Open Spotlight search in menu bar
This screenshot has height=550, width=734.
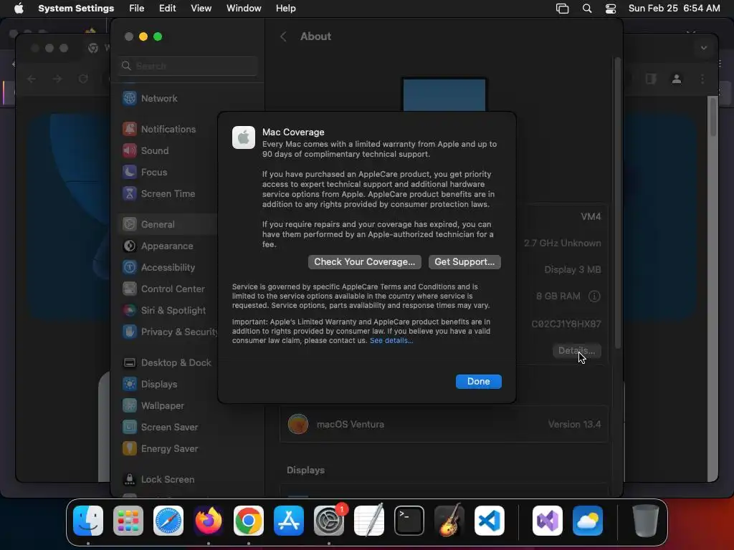pos(587,9)
